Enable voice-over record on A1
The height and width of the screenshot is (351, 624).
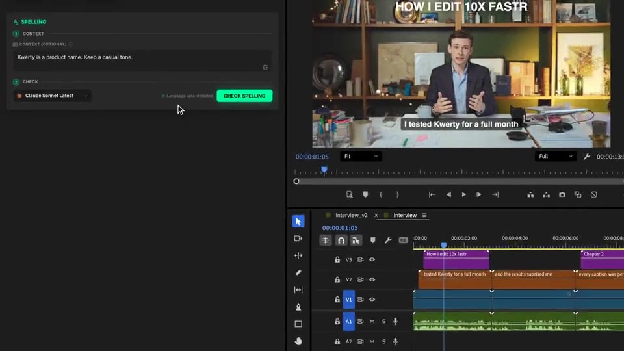coord(395,322)
